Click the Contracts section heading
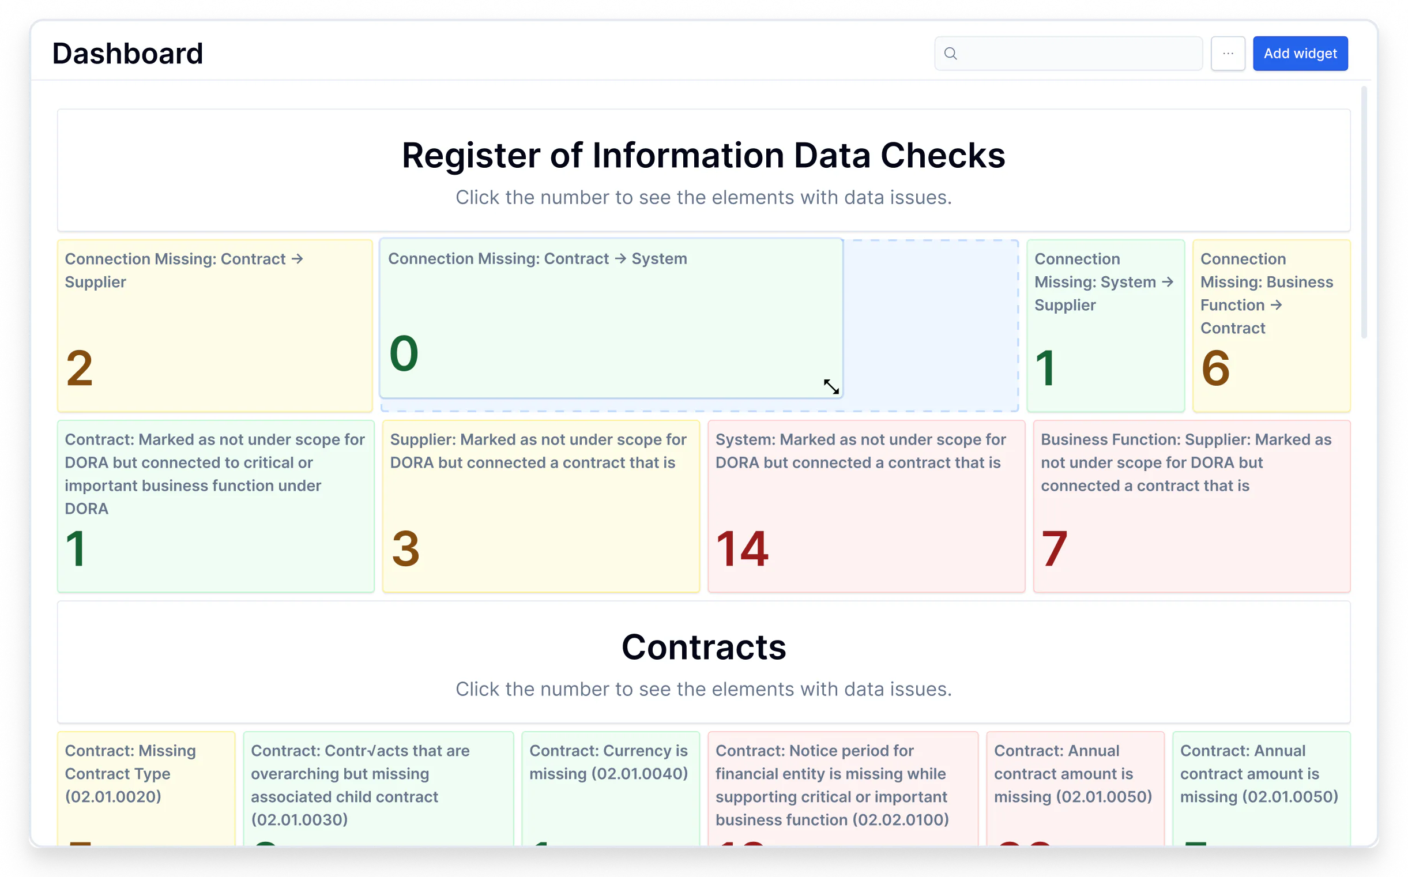 click(703, 647)
